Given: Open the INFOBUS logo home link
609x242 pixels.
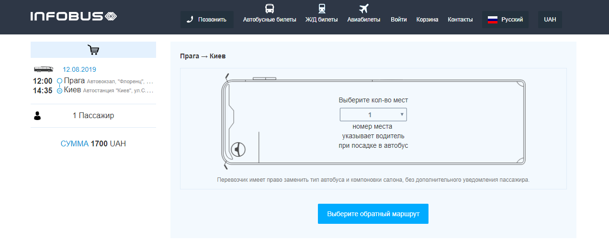Looking at the screenshot, I should point(74,17).
